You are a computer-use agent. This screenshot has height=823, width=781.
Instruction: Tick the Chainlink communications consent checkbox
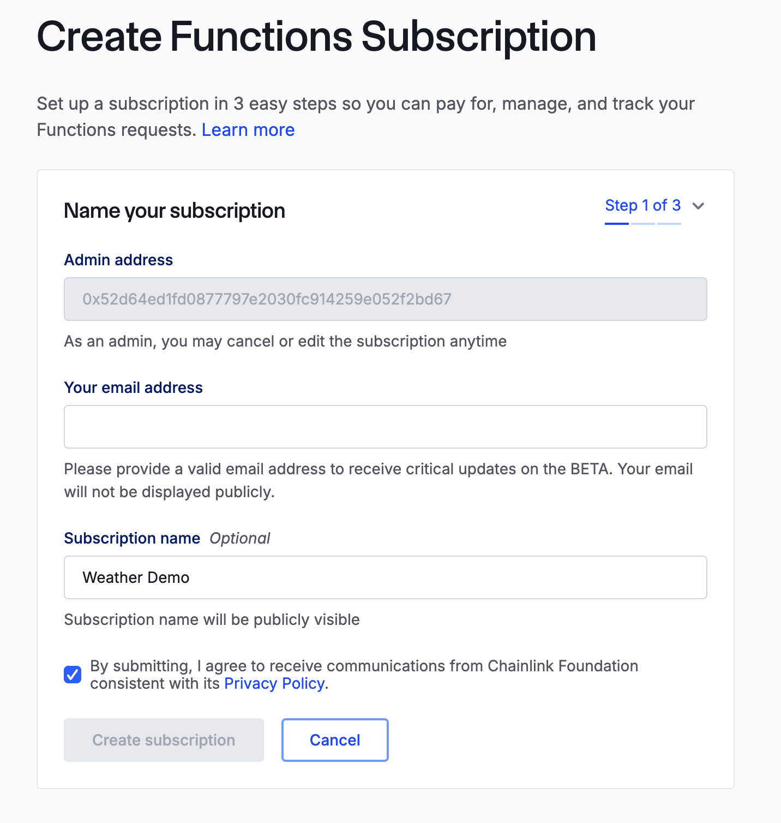pyautogui.click(x=73, y=675)
